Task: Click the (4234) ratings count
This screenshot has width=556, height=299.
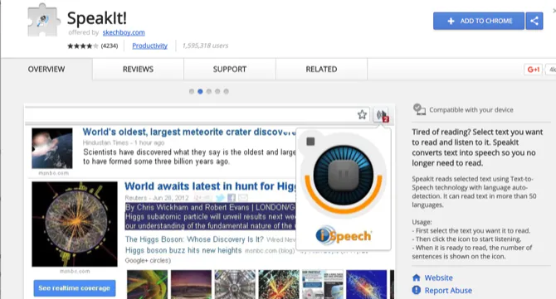Action: pos(110,46)
